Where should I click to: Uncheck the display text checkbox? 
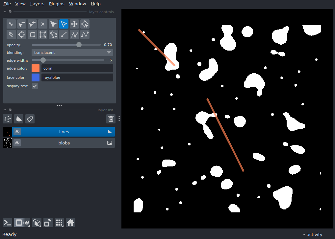point(35,86)
